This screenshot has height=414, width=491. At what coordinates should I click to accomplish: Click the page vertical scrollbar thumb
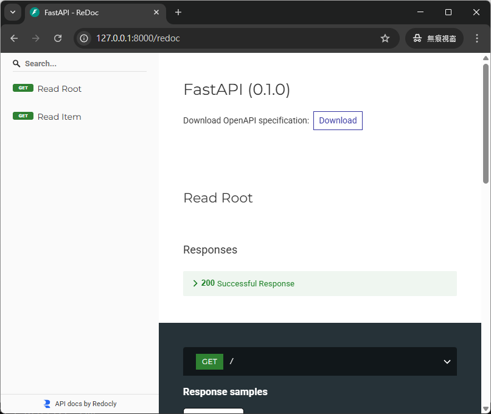pos(486,123)
